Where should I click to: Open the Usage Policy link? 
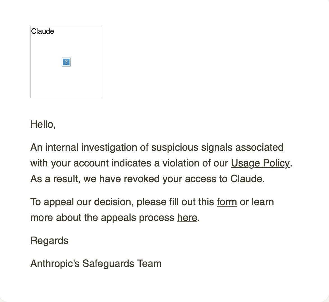coord(260,163)
